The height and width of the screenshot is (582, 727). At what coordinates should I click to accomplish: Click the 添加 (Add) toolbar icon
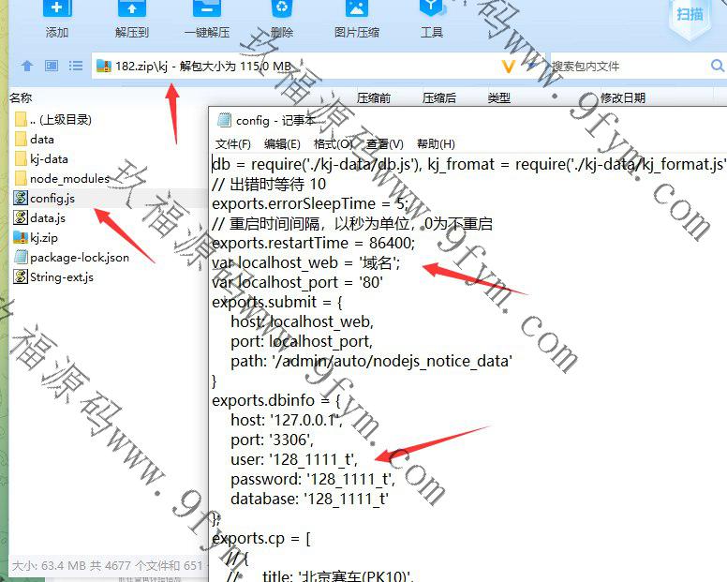[x=57, y=11]
